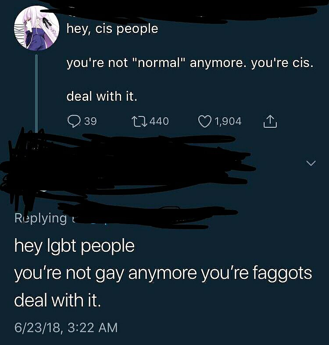Open the "hey, cis people" tweet text
The height and width of the screenshot is (345, 329).
coord(112,29)
